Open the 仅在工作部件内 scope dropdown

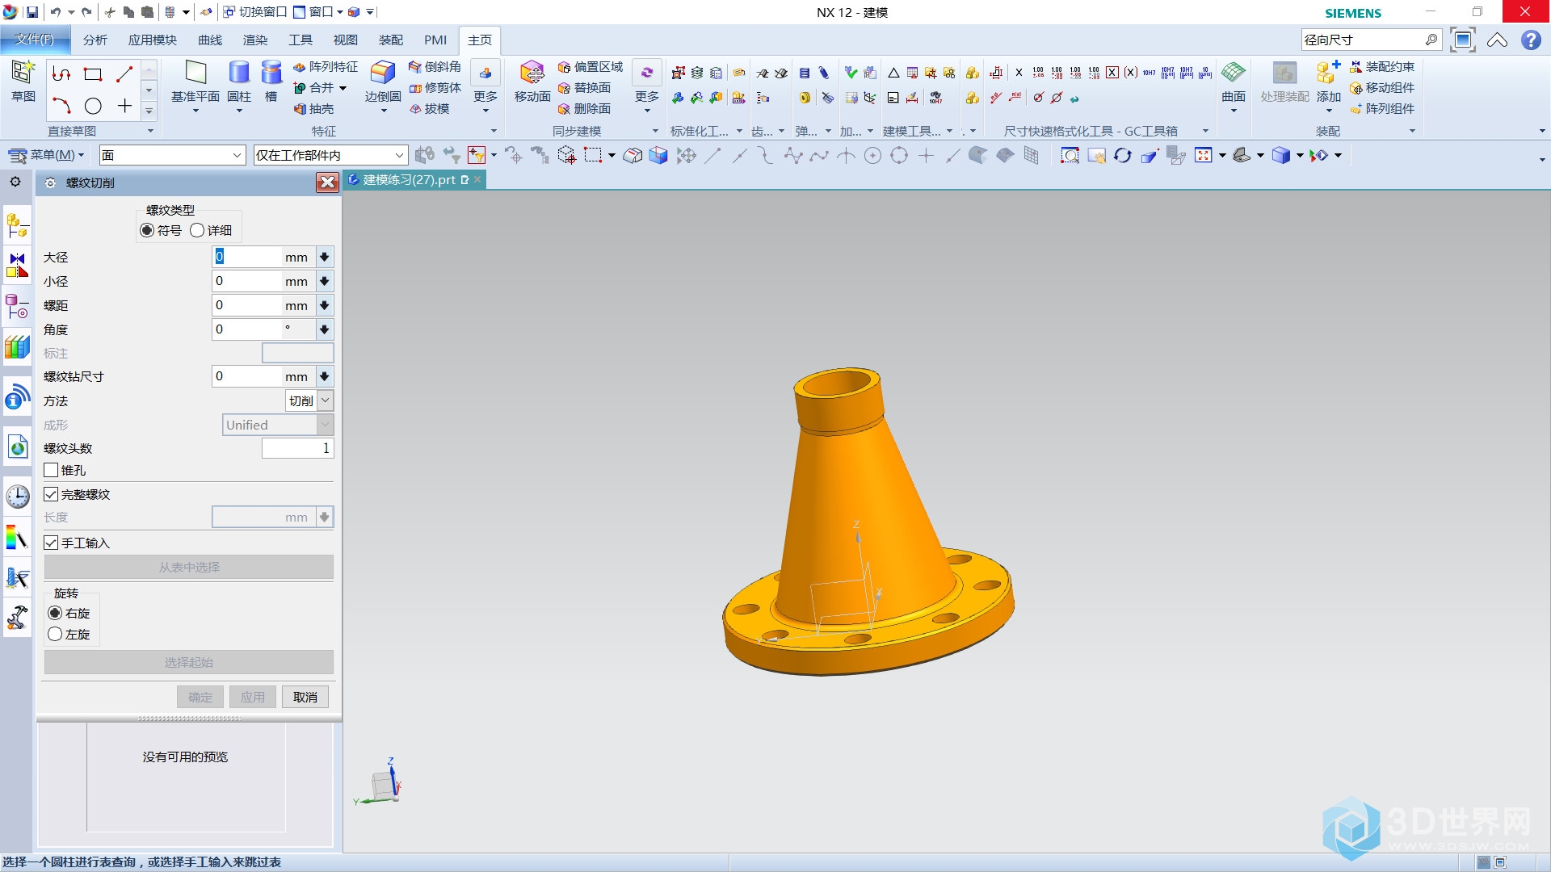tap(330, 155)
